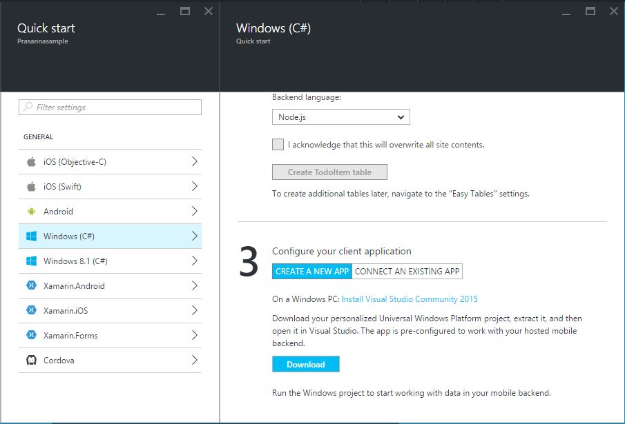
Task: Maximize the Quick start blade
Action: (184, 11)
